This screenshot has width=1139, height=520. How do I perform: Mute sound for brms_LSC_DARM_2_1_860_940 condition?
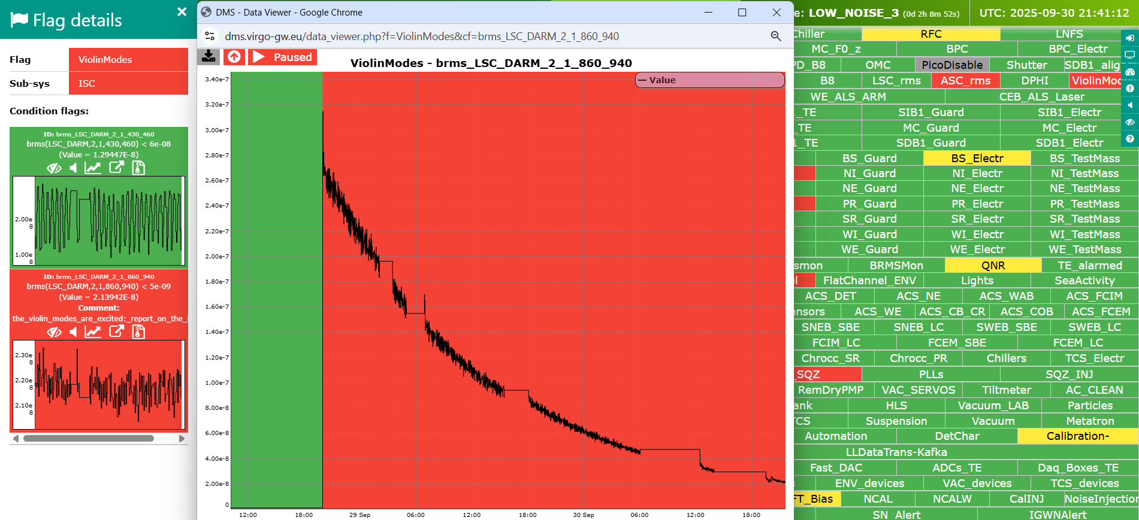[x=73, y=332]
